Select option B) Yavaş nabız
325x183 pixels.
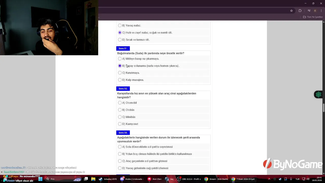(x=120, y=25)
